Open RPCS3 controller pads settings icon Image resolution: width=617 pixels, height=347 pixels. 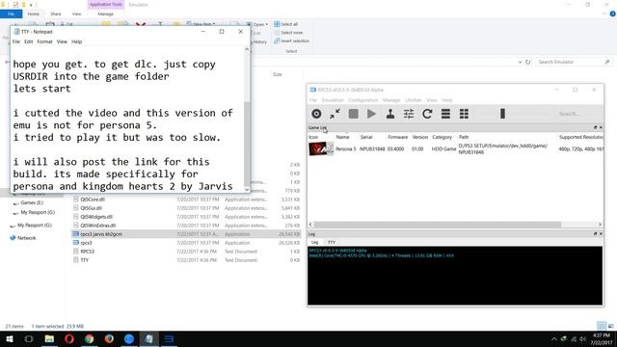click(389, 114)
